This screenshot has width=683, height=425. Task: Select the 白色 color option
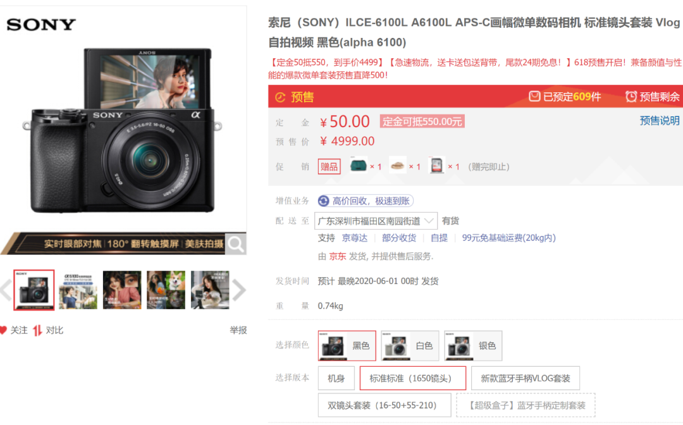click(x=410, y=346)
